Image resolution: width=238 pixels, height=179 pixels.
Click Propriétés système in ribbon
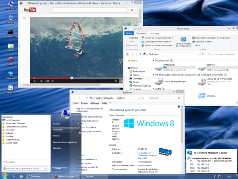point(202,41)
